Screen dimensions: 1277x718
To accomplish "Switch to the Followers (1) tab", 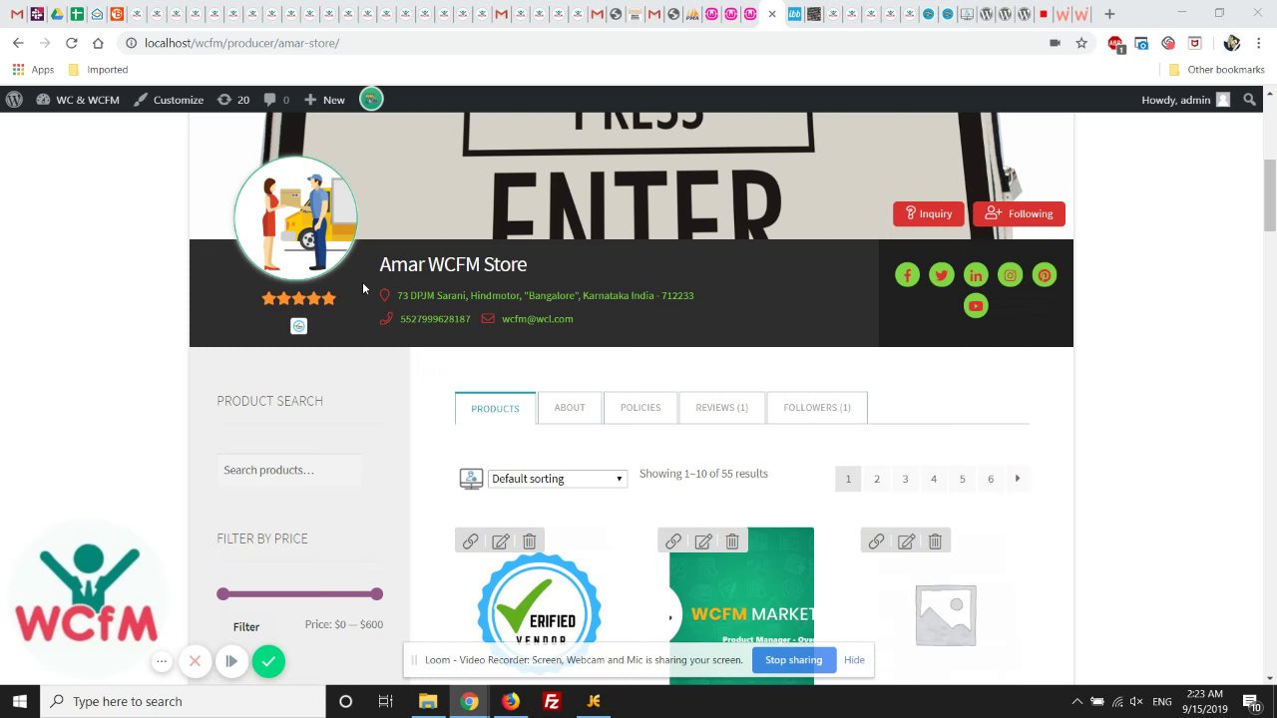I will click(817, 407).
